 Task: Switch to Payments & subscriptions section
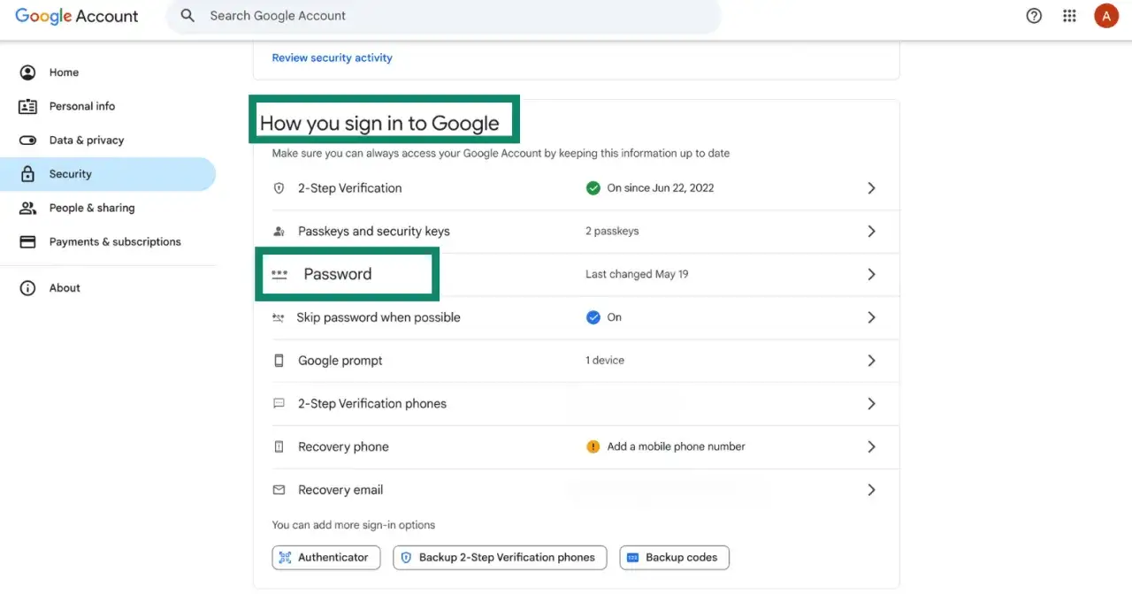point(115,240)
